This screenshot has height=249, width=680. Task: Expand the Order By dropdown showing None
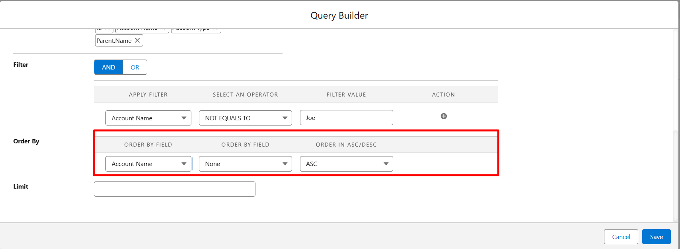coord(245,164)
